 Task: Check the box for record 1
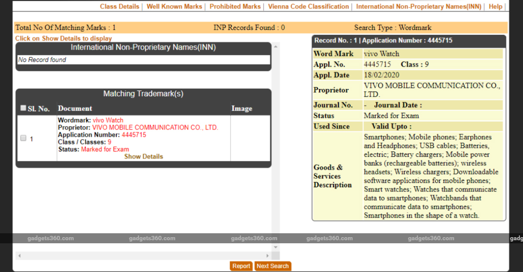[x=24, y=138]
